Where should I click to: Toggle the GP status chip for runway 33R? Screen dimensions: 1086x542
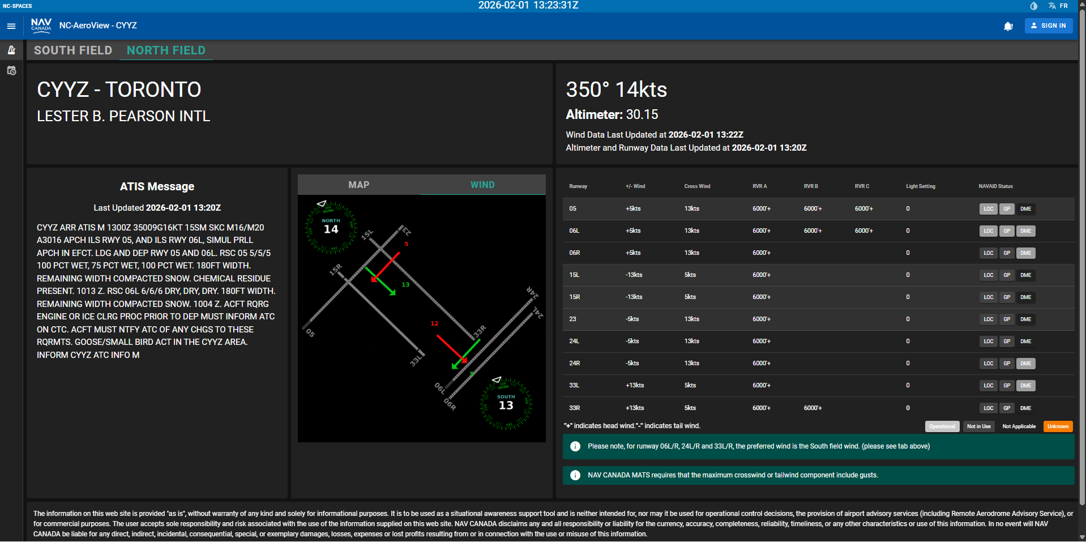click(x=1007, y=408)
